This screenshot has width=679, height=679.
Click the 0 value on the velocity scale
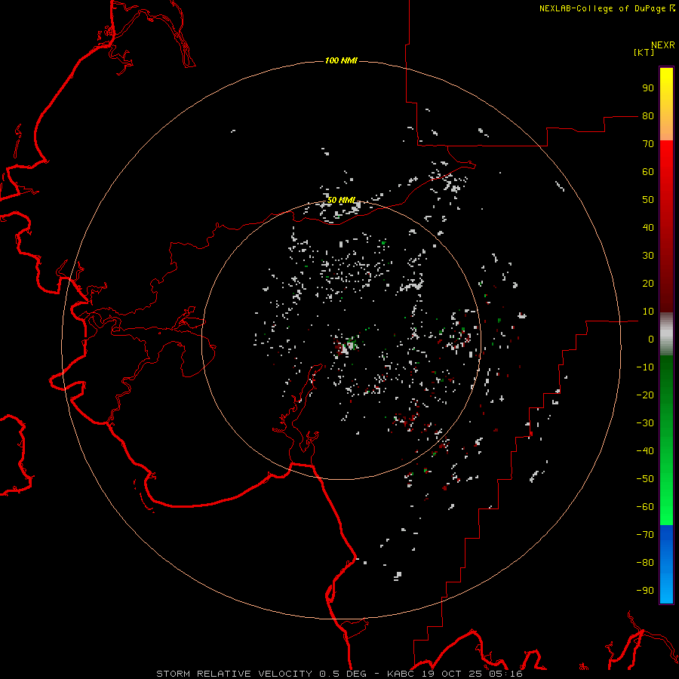point(651,339)
